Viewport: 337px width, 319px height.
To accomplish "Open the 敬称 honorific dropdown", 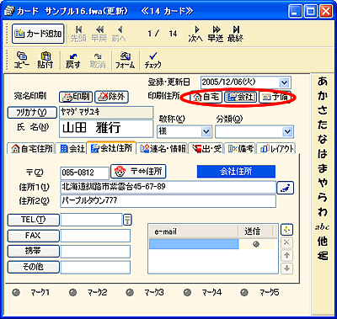I will point(206,131).
